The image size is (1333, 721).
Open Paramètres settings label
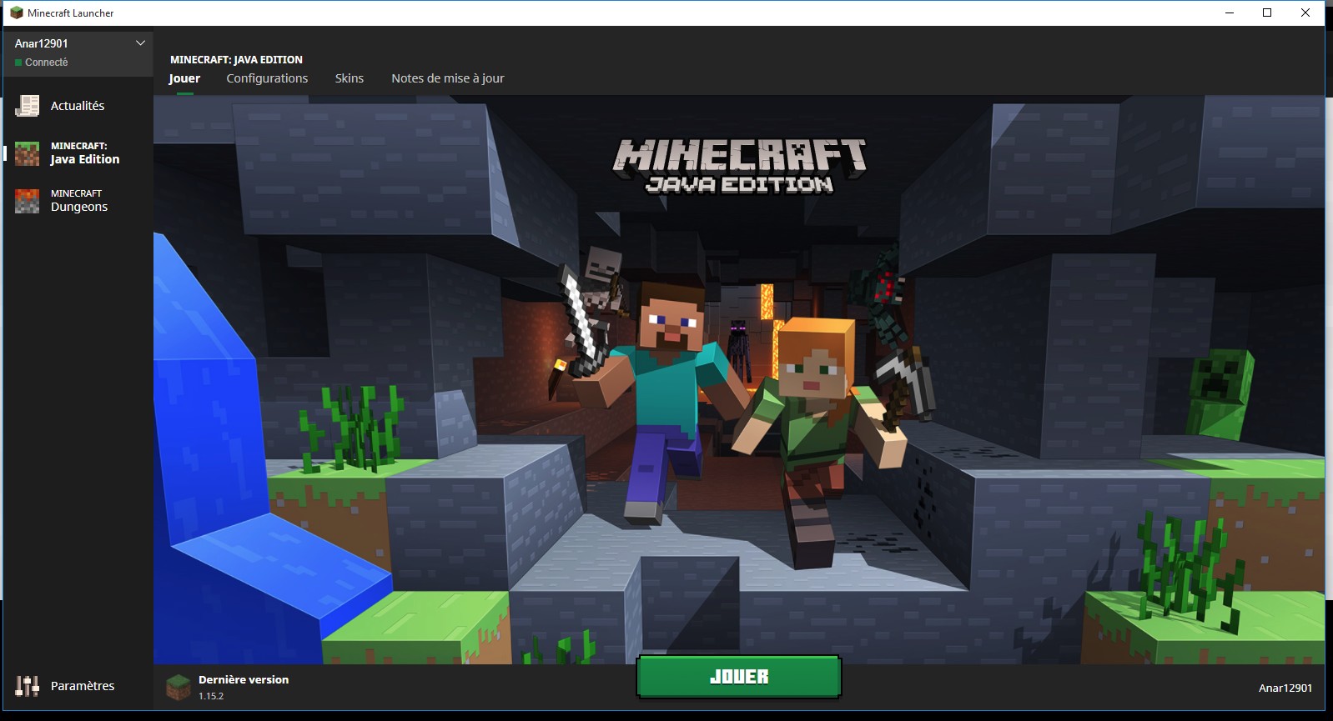[83, 686]
